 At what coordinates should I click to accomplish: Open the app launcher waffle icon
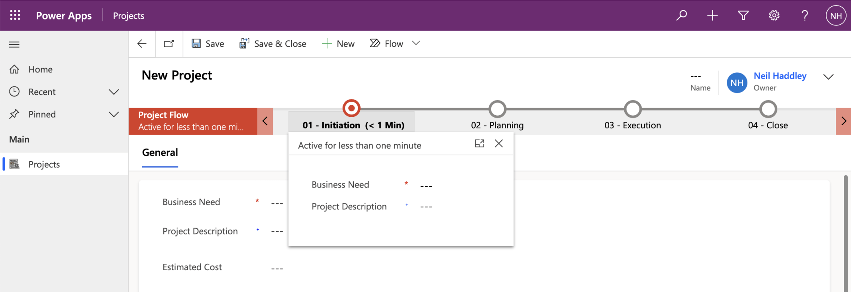(x=15, y=15)
